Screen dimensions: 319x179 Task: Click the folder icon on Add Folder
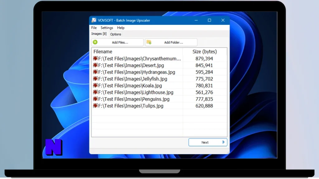coord(149,42)
